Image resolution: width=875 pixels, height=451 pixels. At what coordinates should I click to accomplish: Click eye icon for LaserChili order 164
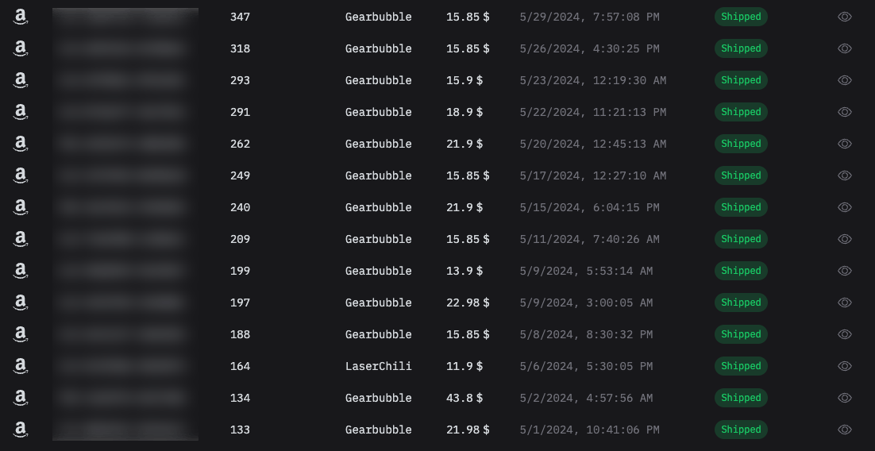[x=845, y=366]
